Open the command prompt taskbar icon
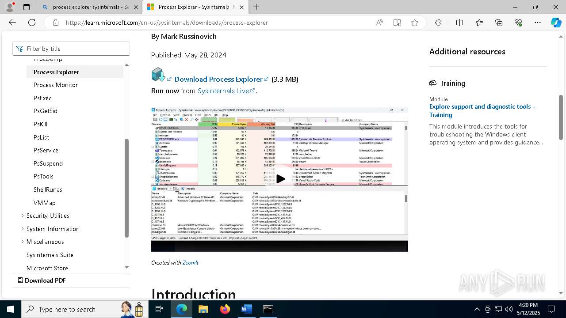566x318 pixels. click(268, 309)
